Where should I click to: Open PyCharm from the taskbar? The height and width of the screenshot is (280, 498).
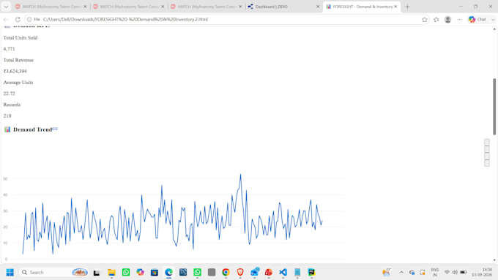tap(311, 273)
